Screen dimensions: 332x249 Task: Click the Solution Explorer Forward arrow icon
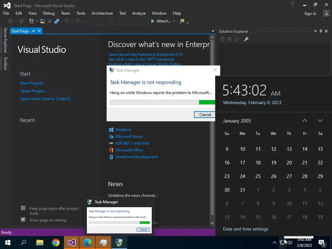tap(230, 39)
